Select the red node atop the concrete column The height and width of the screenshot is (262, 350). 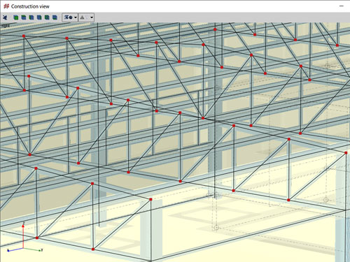[x=150, y=199]
